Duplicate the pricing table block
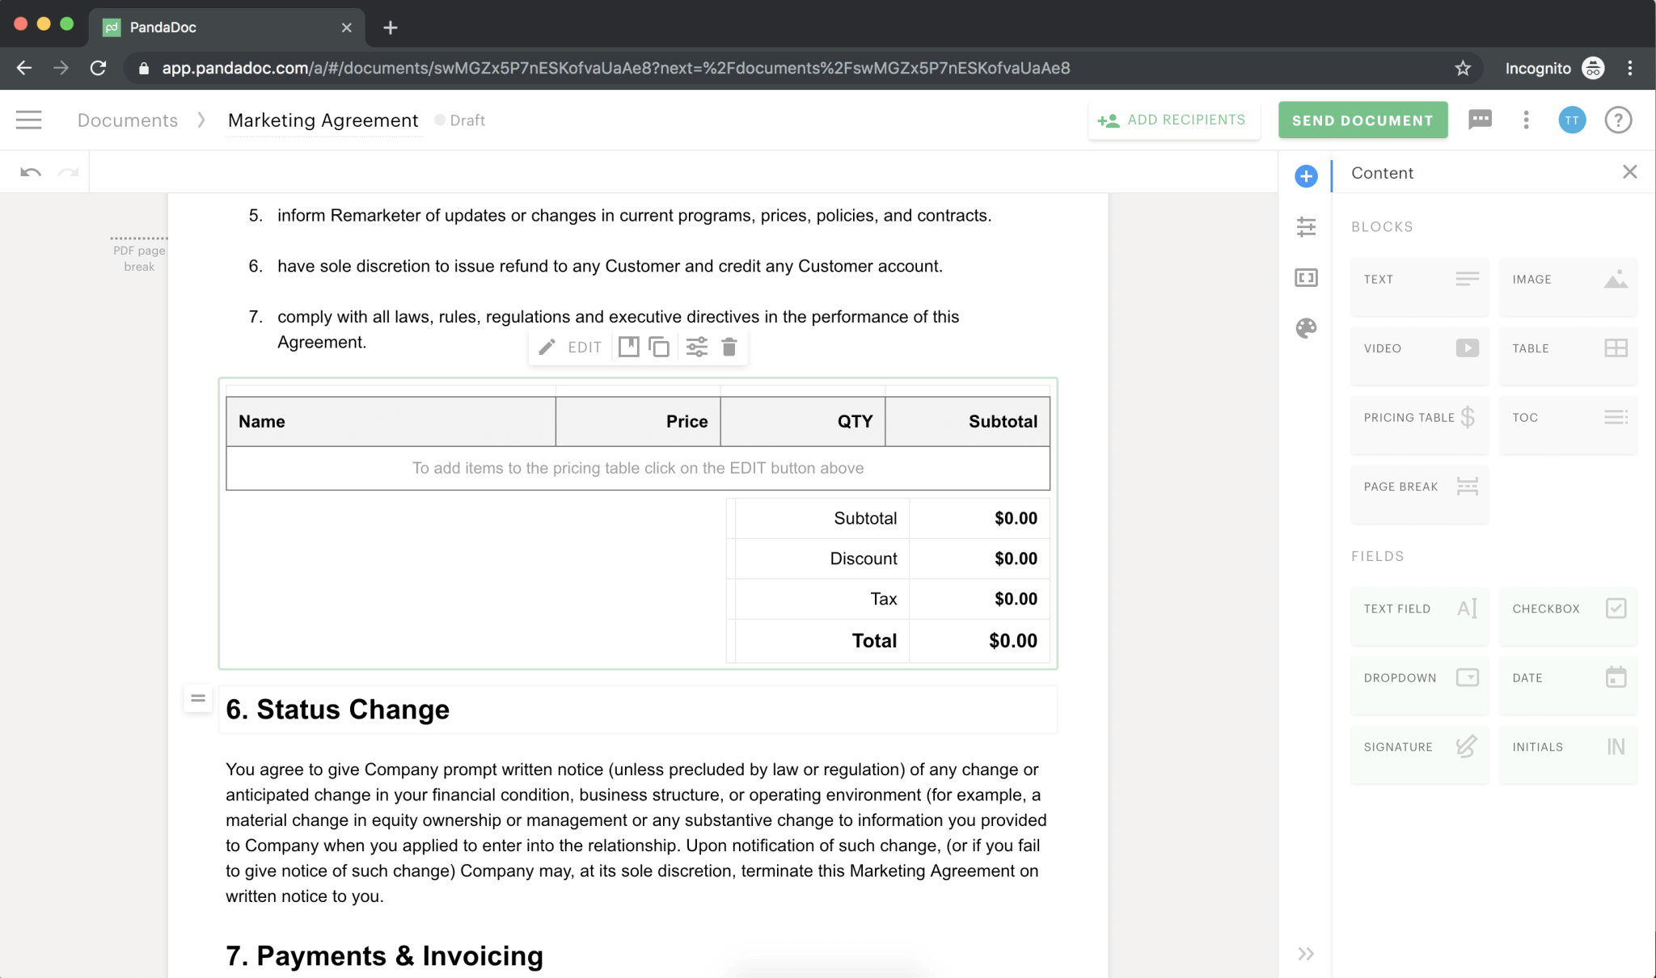 coord(660,346)
